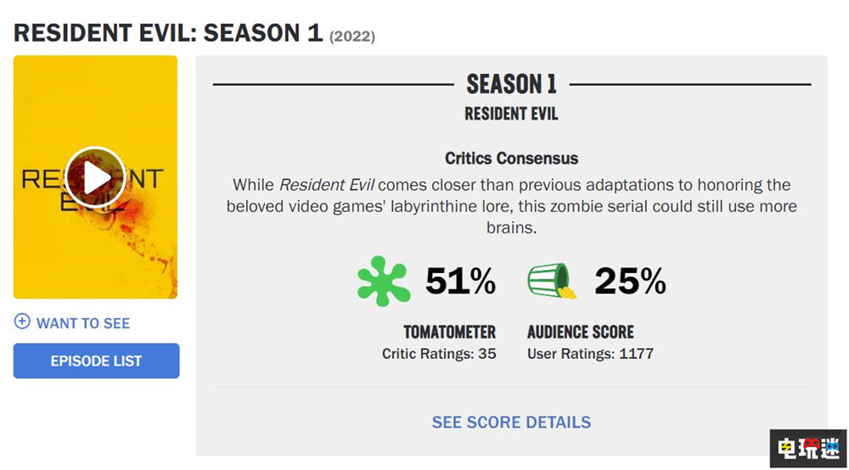This screenshot has width=849, height=470.
Task: Add show via WANT TO SEE link
Action: click(x=83, y=323)
